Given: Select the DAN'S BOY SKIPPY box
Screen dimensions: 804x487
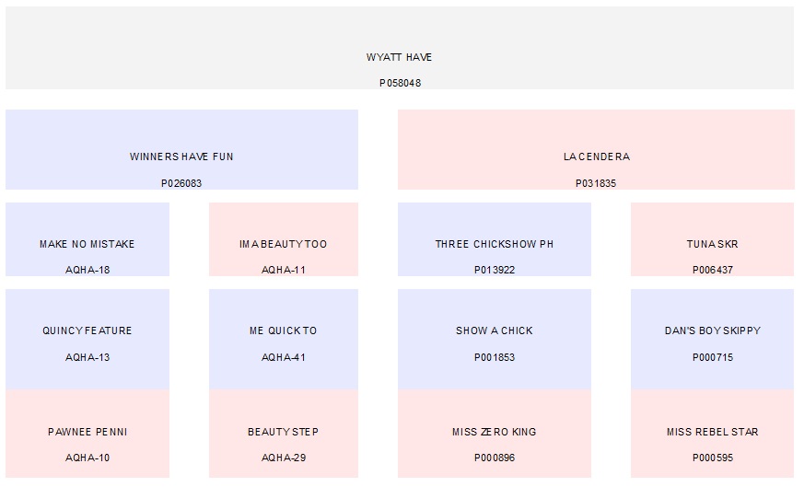Looking at the screenshot, I should [712, 338].
